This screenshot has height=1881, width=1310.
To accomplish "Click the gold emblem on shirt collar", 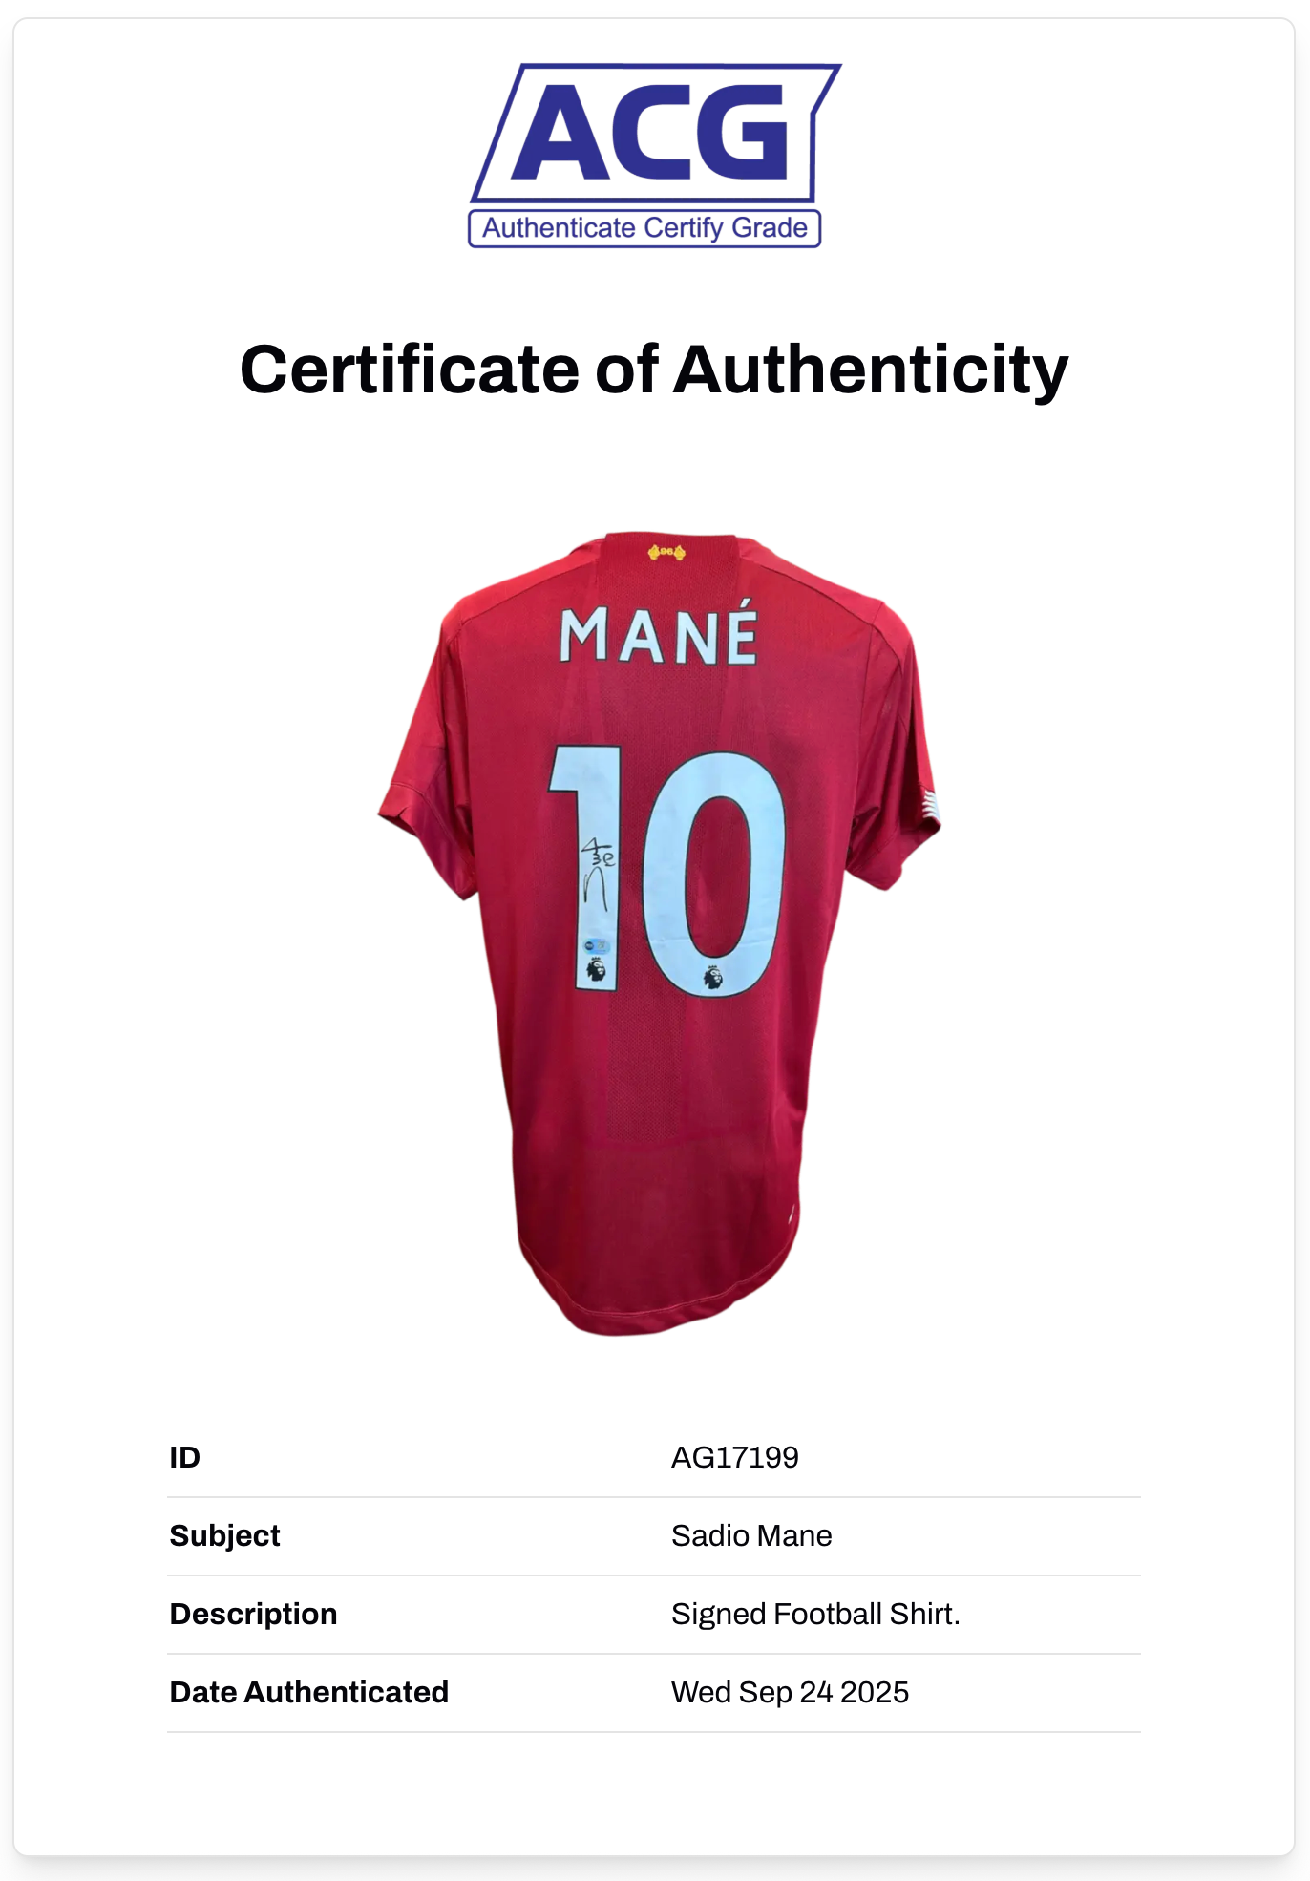I will pos(666,552).
